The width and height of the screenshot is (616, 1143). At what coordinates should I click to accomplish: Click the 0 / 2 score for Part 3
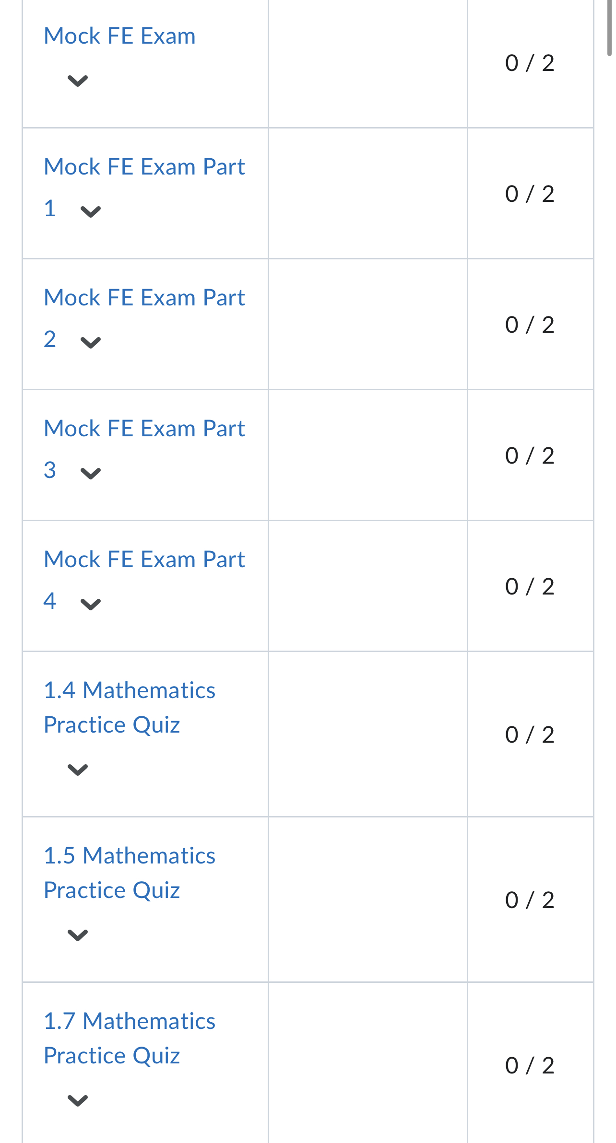pos(530,455)
